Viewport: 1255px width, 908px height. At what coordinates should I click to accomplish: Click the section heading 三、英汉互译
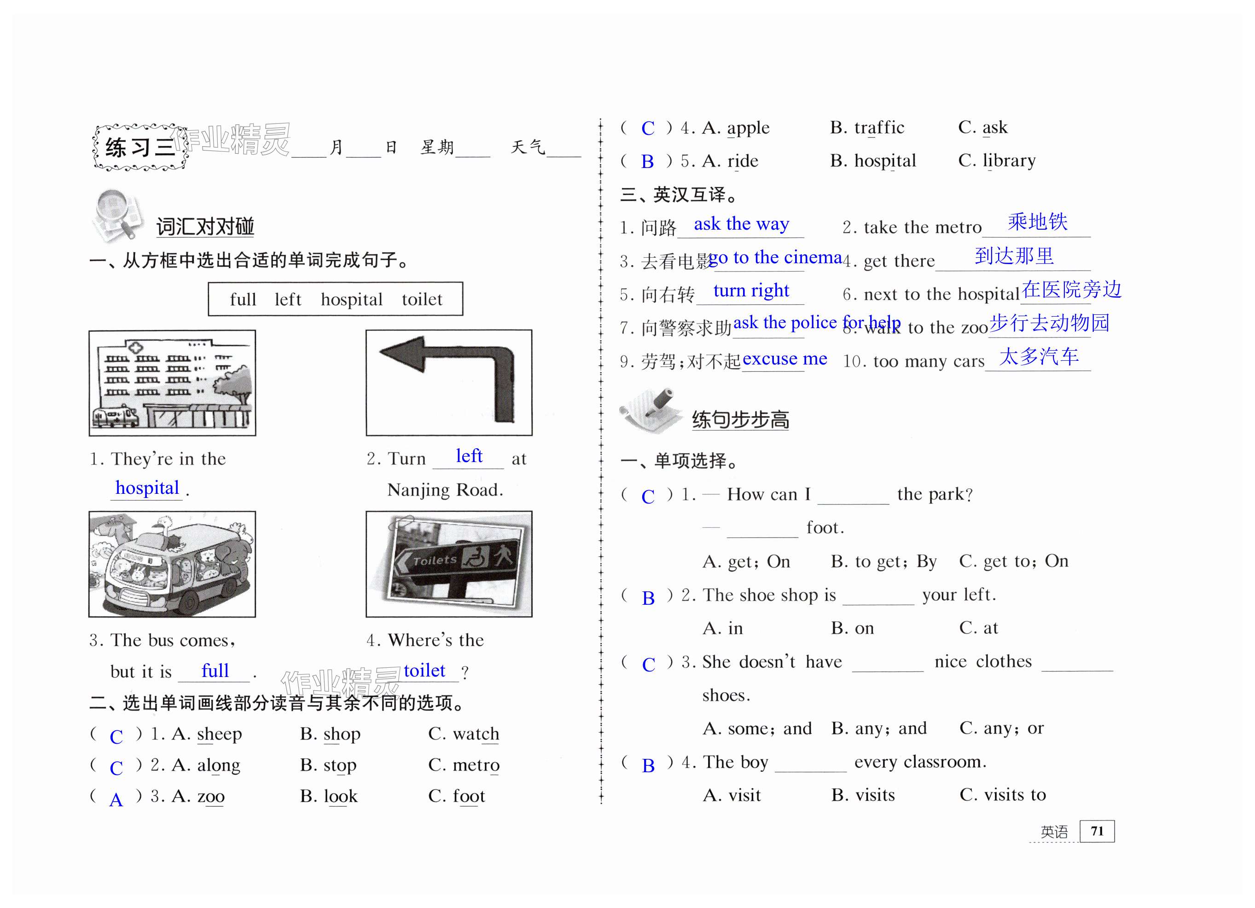679,195
